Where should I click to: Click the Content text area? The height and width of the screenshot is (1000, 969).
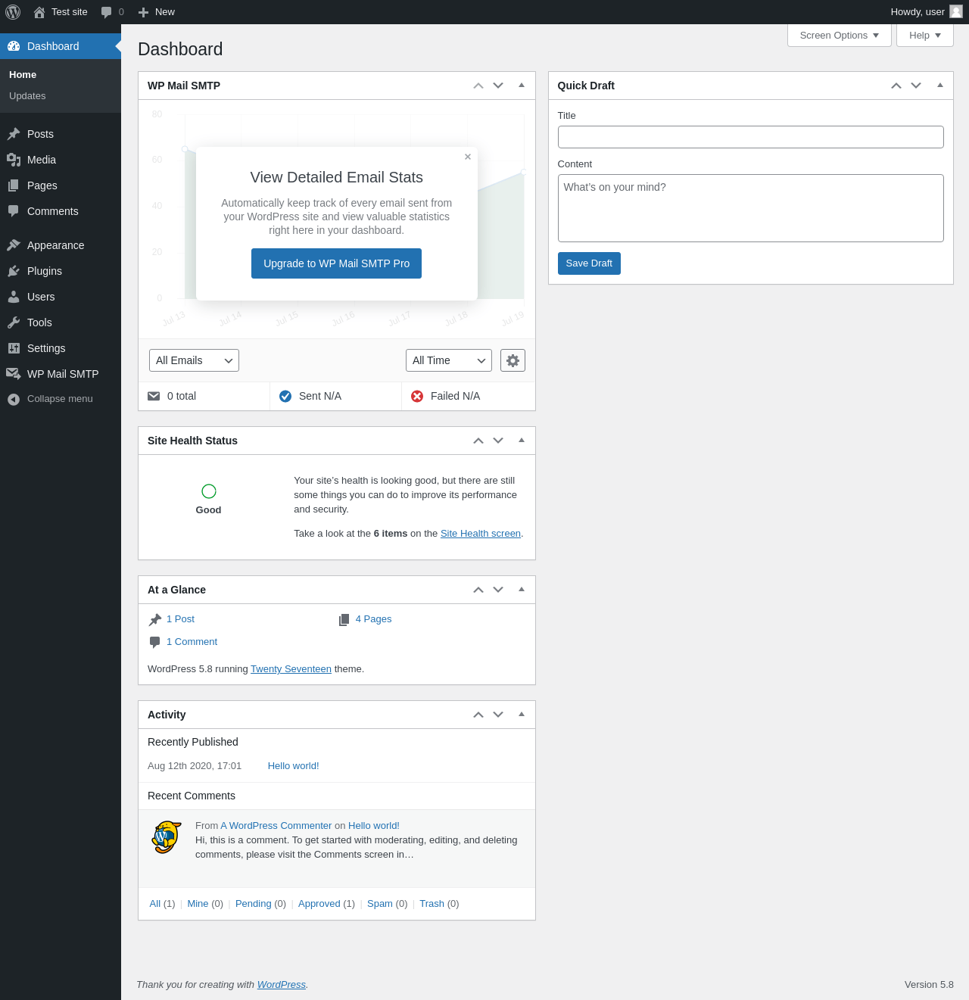tap(751, 208)
